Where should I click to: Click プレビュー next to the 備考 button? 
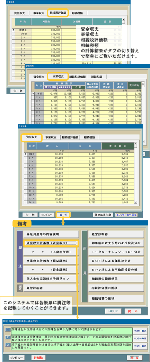47,215
